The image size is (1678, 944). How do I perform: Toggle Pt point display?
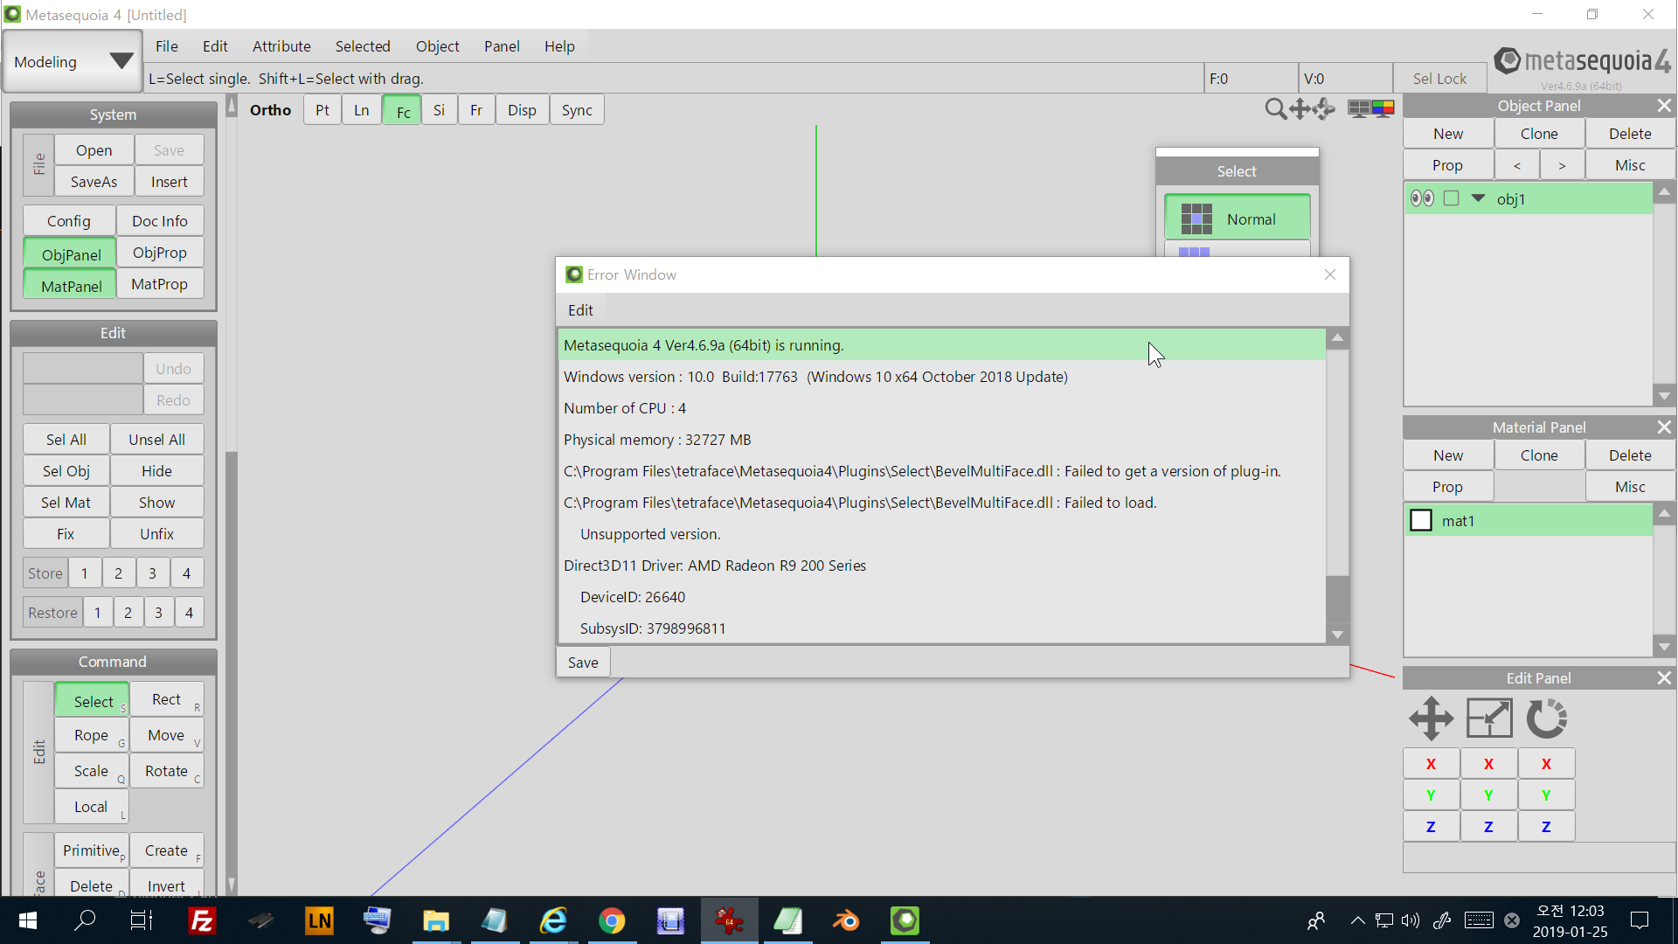click(x=322, y=110)
